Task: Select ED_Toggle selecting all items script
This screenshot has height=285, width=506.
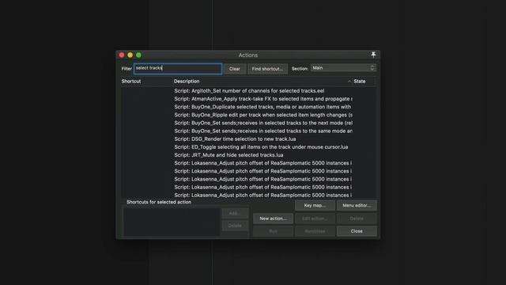Action: tap(261, 147)
